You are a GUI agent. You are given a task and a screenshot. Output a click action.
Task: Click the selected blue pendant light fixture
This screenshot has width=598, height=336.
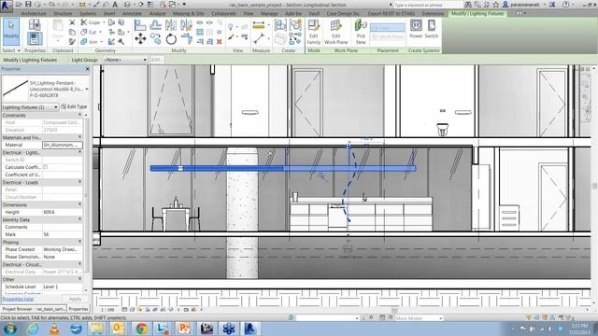[282, 168]
